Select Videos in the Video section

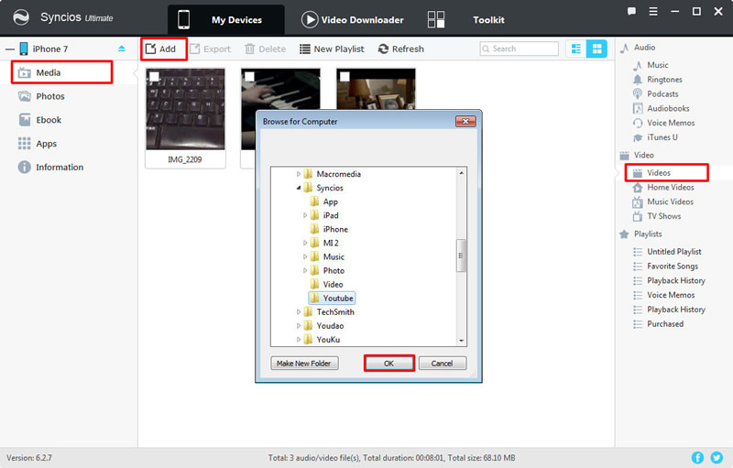click(x=666, y=173)
